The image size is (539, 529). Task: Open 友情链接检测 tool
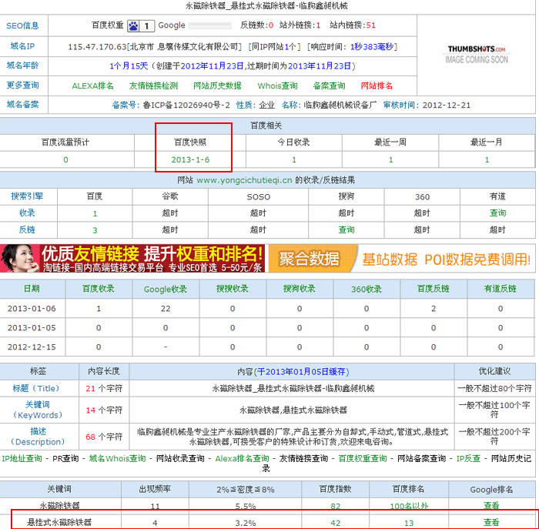click(x=153, y=85)
